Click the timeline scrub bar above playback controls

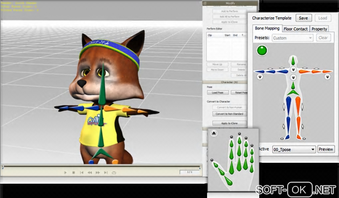[101, 167]
